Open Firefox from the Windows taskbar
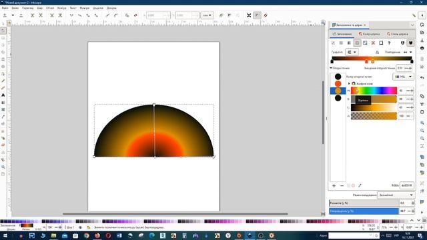The width and height of the screenshot is (427, 240). click(97, 235)
